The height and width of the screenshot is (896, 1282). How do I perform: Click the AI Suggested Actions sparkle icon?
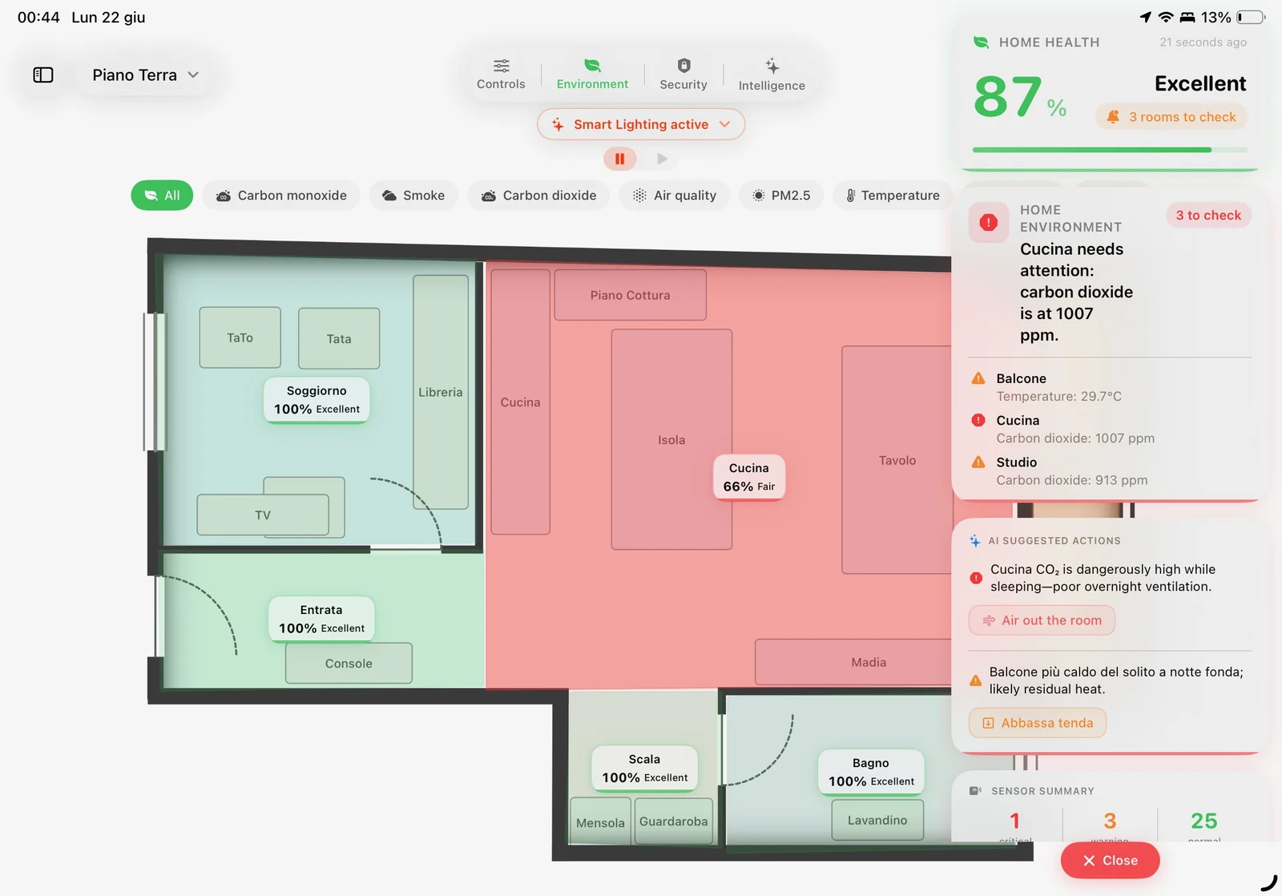pyautogui.click(x=975, y=541)
